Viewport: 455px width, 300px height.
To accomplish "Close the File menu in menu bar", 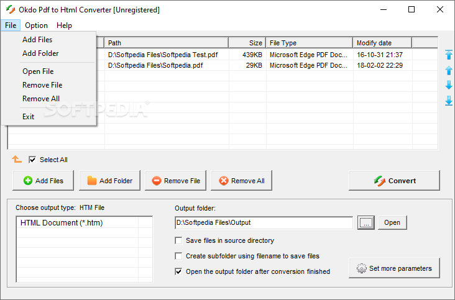I will coord(11,25).
